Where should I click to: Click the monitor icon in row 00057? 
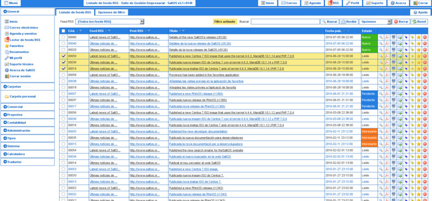pos(393,94)
